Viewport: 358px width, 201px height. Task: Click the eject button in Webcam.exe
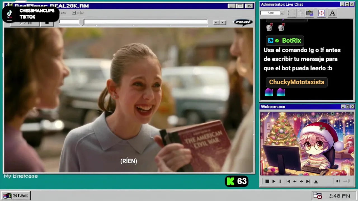[x=316, y=181]
